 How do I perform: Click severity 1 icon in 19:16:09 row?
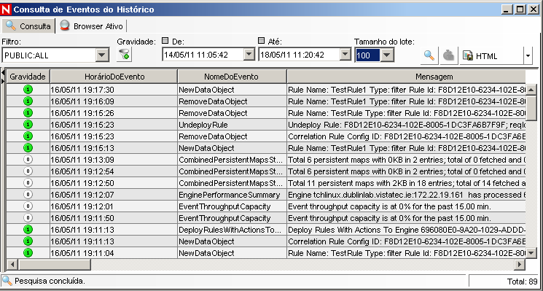[28, 101]
